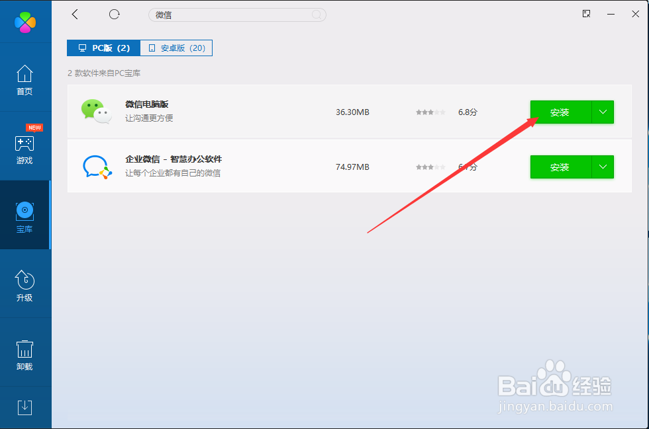
Task: Click the 74.97MB size text
Action: click(352, 167)
